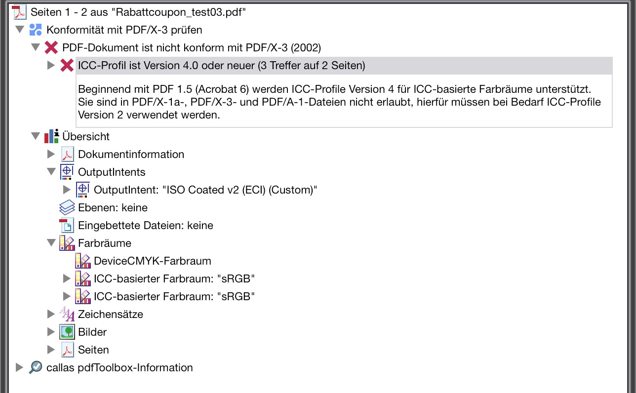The image size is (636, 393).
Task: Click the callas pdfToolbox magnifier icon
Action: (x=36, y=368)
